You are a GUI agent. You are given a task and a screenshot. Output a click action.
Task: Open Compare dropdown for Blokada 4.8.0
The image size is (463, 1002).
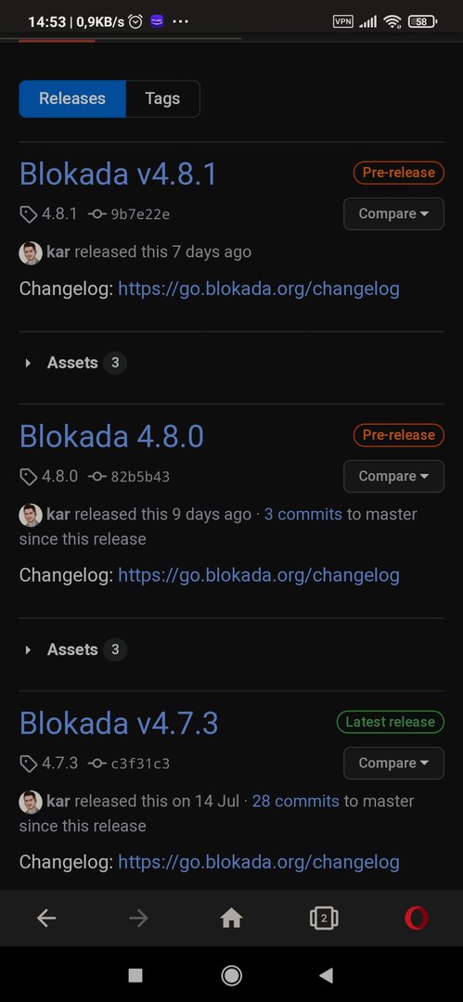click(x=393, y=476)
